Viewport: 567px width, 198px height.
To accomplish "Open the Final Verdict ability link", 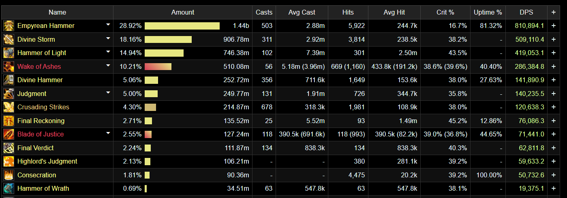I will [x=36, y=148].
